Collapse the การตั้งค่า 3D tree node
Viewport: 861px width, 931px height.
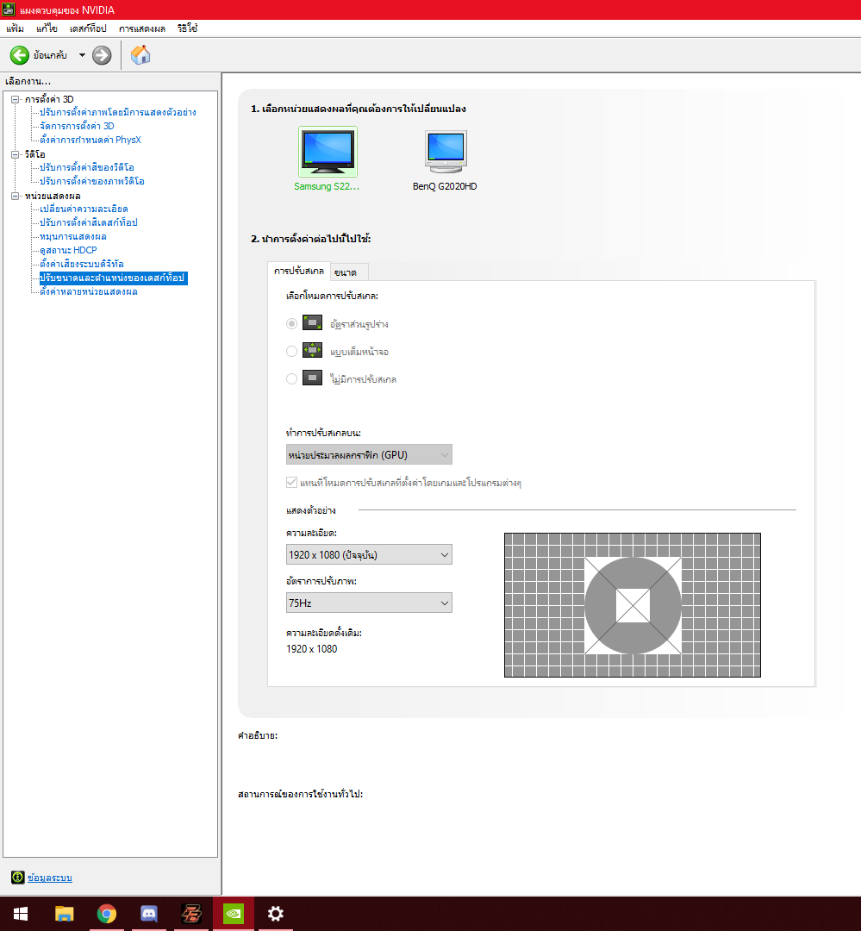[15, 99]
